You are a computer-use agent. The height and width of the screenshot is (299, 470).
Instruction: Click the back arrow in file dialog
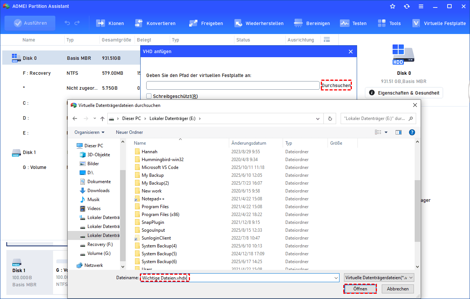tap(75, 118)
